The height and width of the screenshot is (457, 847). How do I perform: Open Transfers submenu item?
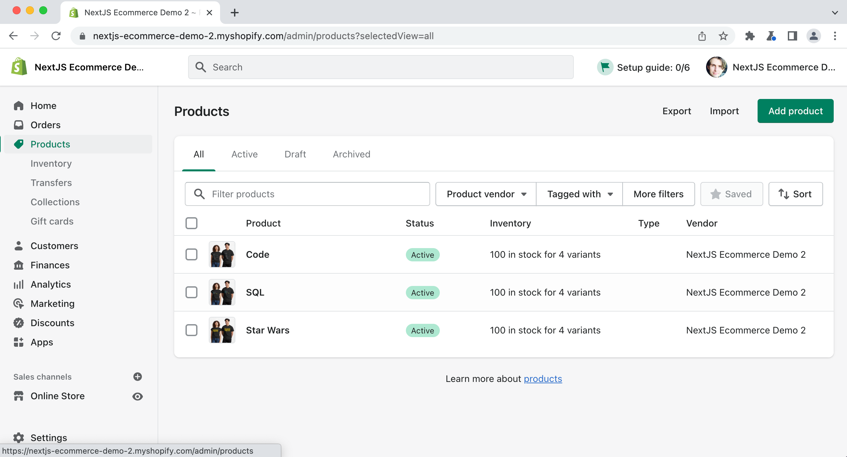pyautogui.click(x=51, y=183)
